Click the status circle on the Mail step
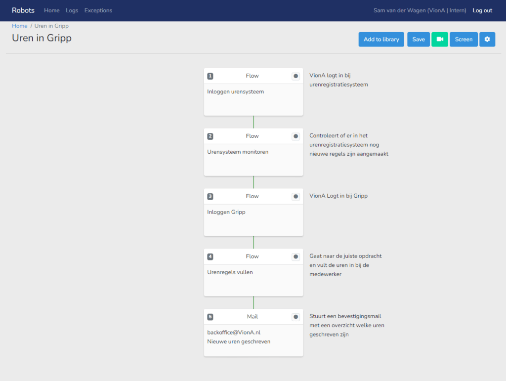This screenshot has width=506, height=381. [295, 317]
